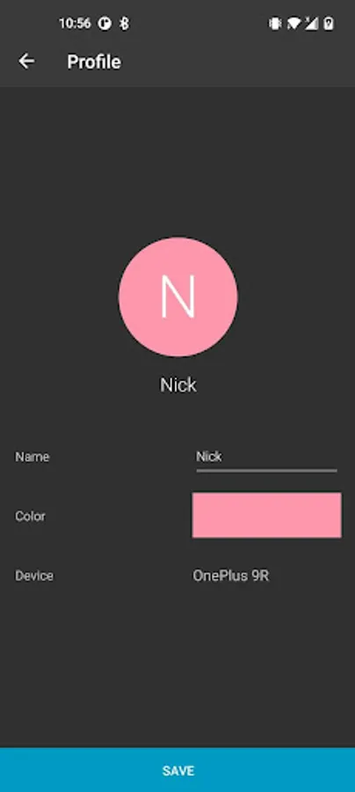Tap the Device row label
The image size is (355, 792).
coord(34,576)
